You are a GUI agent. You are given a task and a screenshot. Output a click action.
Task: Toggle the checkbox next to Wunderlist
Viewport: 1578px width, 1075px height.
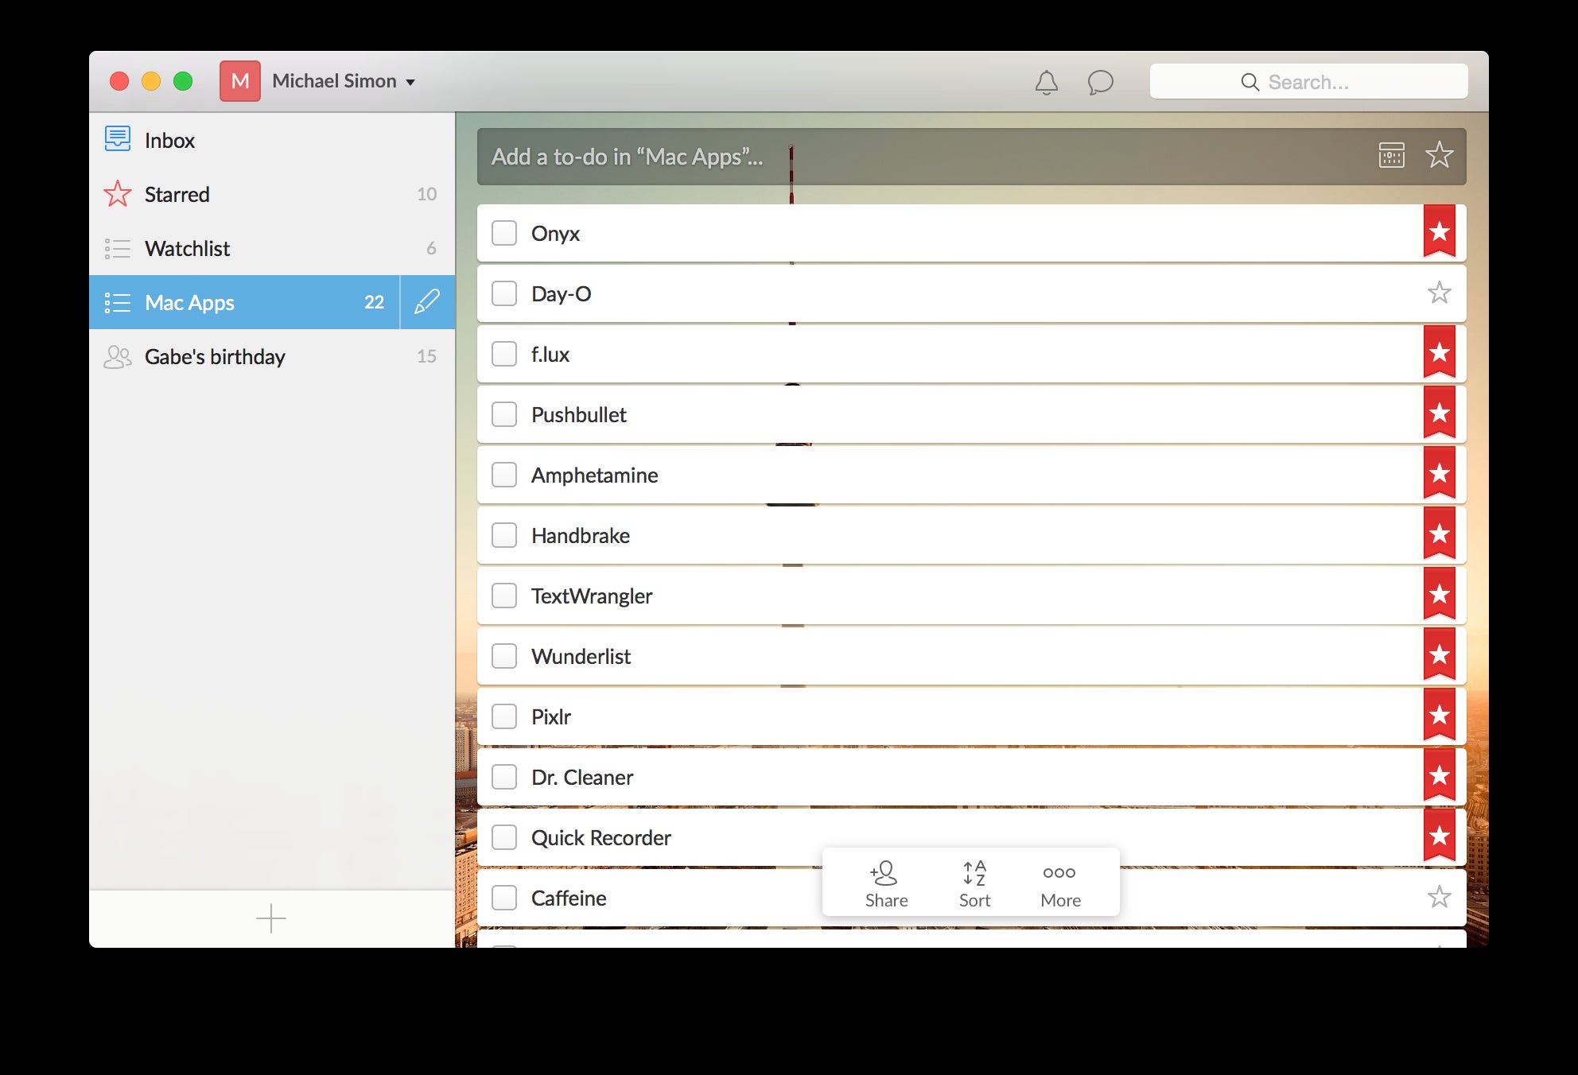pyautogui.click(x=503, y=655)
